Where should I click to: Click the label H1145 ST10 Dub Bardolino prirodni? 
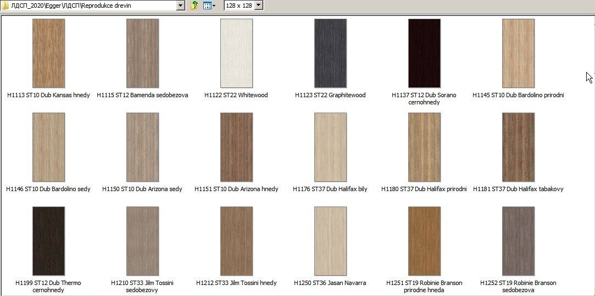518,95
